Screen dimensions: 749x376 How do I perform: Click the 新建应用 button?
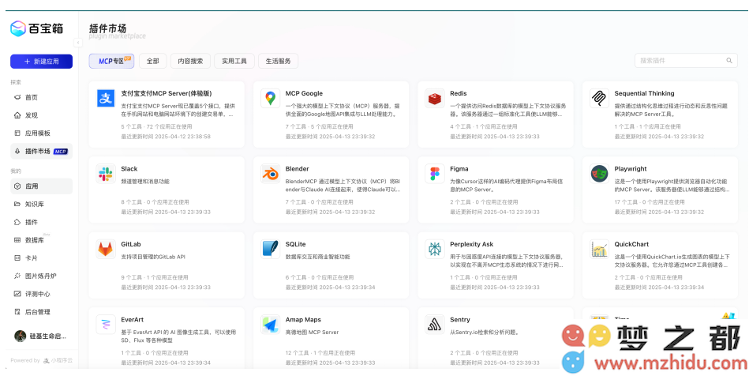coord(42,62)
